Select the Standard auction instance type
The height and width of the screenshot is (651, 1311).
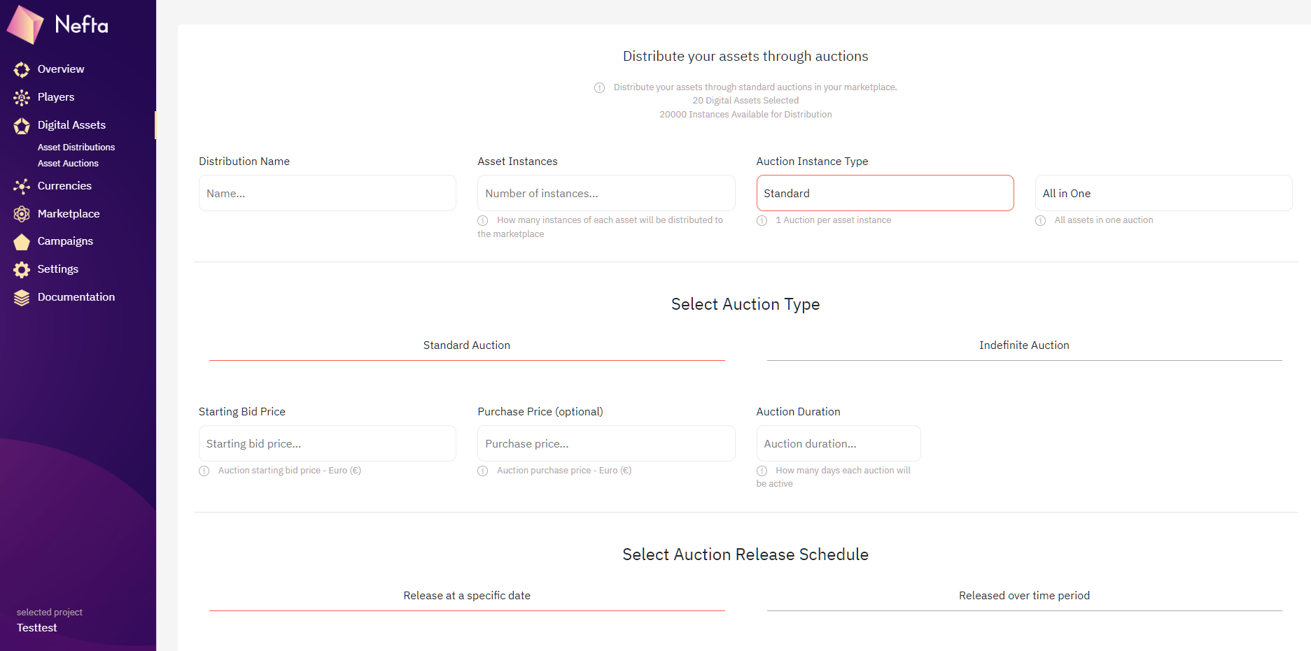pos(885,193)
